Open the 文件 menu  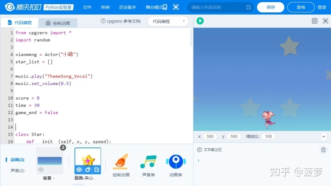coord(87,7)
